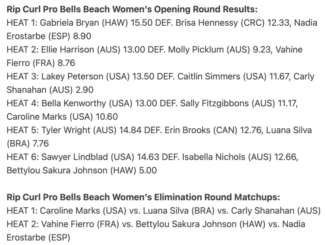
Task: Click the Bettylou Sakura Johnson 5.00 score
Action: [x=148, y=170]
